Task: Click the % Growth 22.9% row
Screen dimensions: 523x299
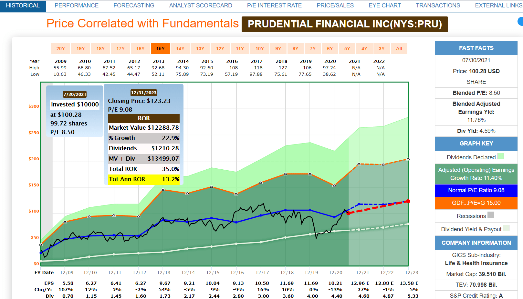Action: click(144, 138)
